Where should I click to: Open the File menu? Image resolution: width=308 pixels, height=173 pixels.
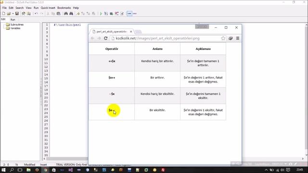4,8
